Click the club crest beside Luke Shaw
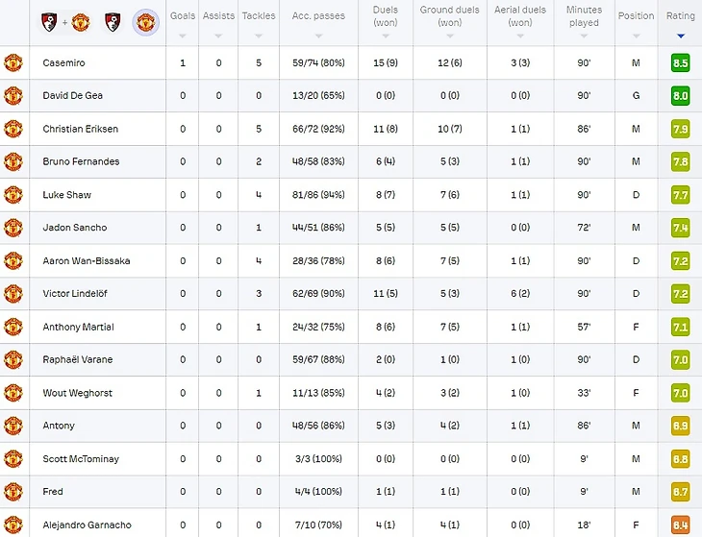The height and width of the screenshot is (537, 702). pyautogui.click(x=13, y=195)
